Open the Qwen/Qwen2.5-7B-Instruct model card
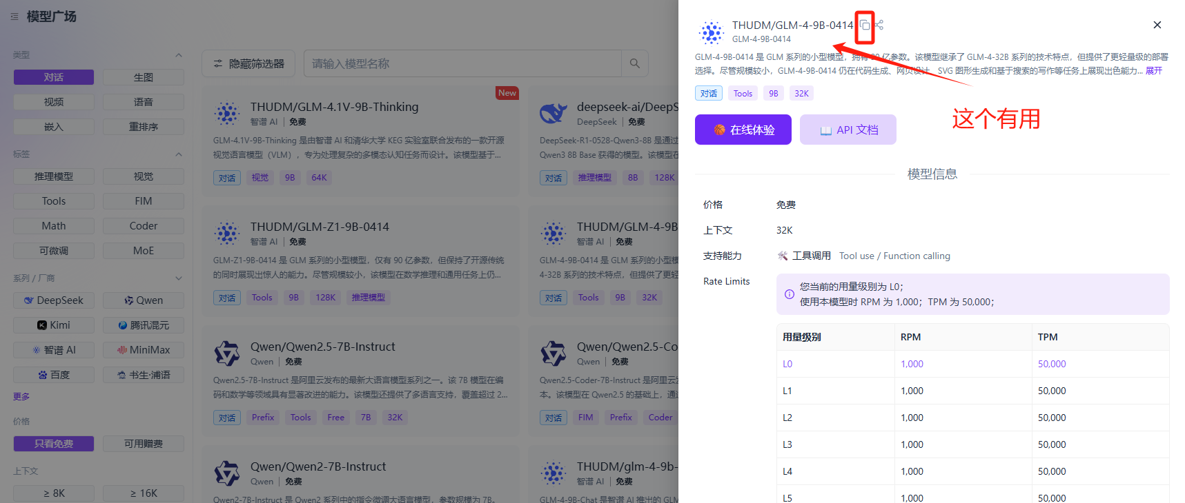The height and width of the screenshot is (503, 1185). 361,380
